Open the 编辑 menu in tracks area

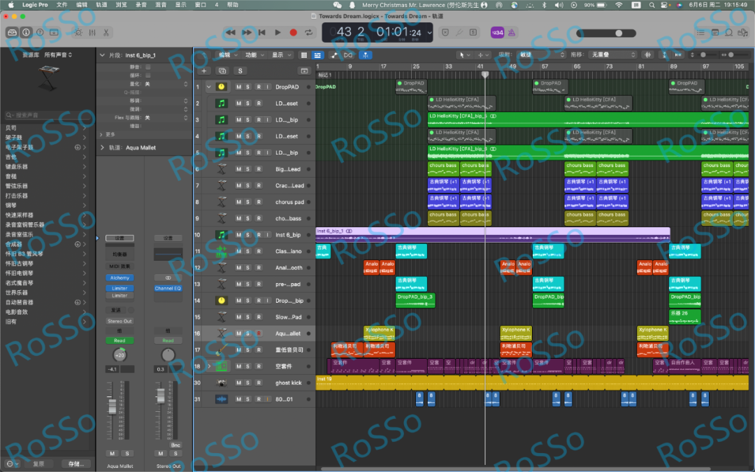pyautogui.click(x=228, y=55)
